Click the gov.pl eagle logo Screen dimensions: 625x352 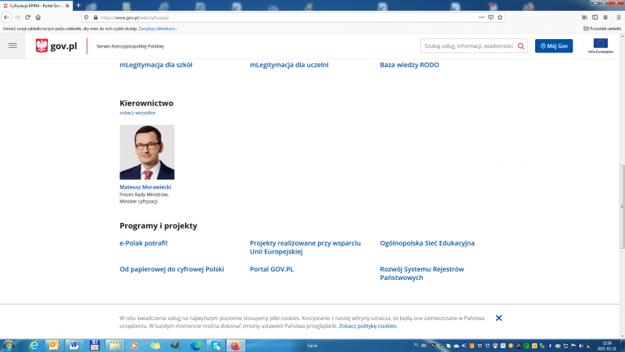(42, 46)
